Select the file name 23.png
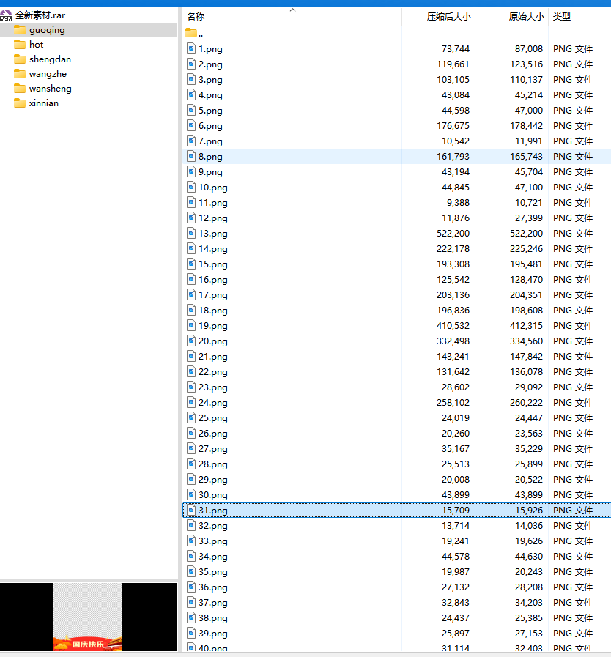 tap(213, 387)
